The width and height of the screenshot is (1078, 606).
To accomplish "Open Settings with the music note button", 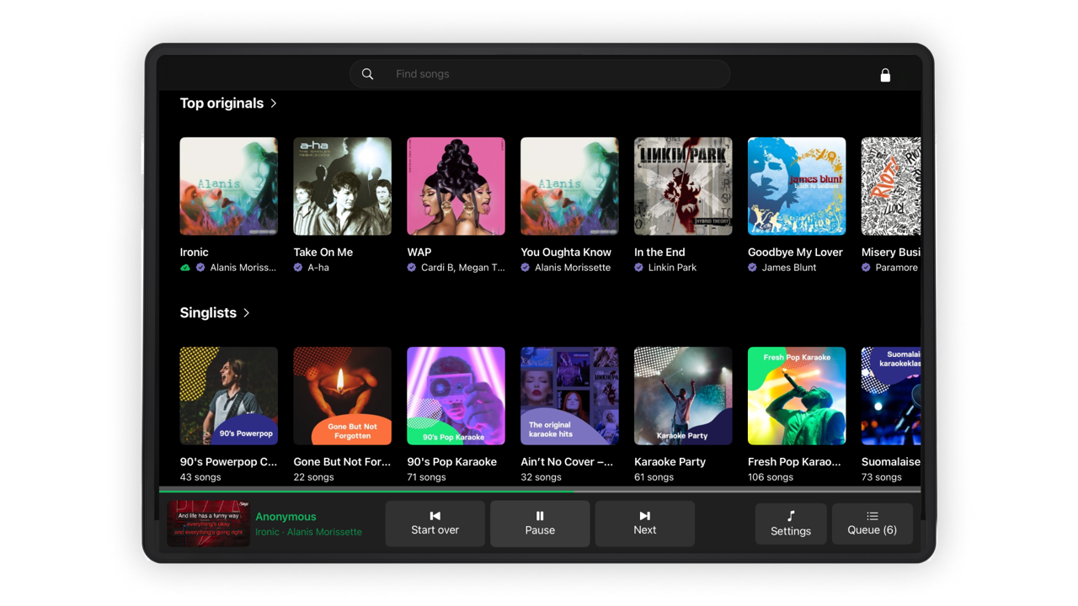I will 791,524.
